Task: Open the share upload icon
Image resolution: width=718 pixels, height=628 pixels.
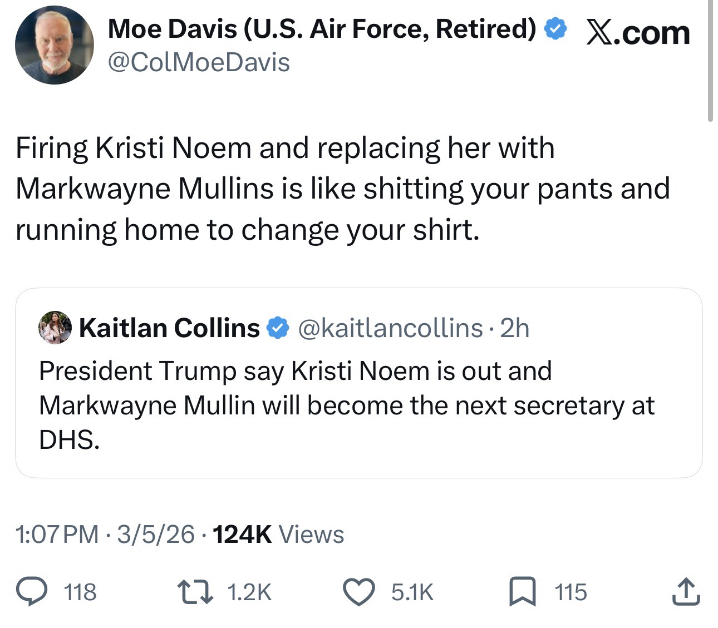Action: [x=685, y=591]
